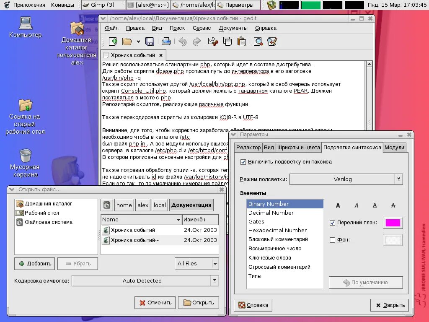Click the white background color swatch
This screenshot has height=322, width=429.
click(x=393, y=240)
